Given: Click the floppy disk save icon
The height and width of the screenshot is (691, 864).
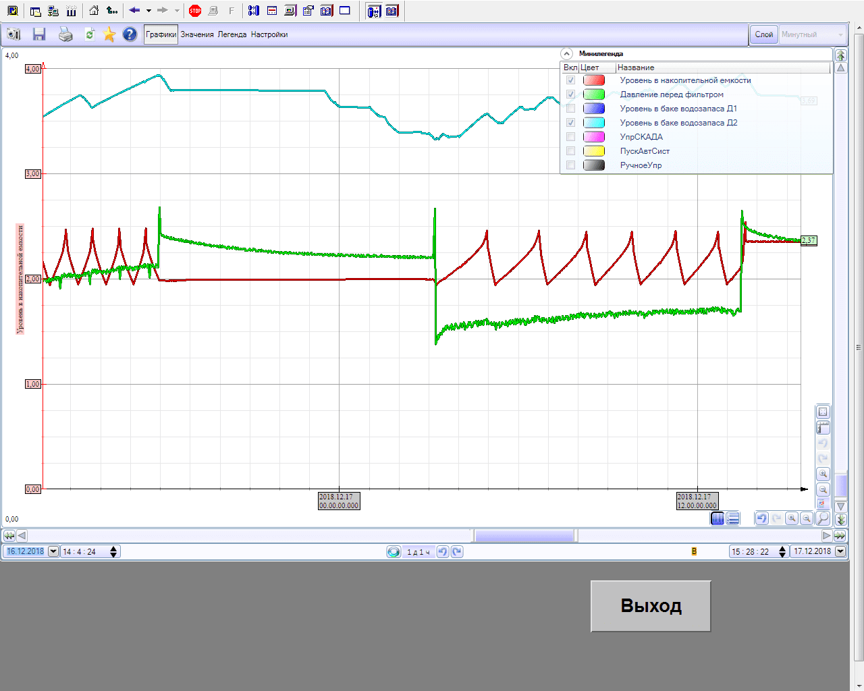Looking at the screenshot, I should tap(39, 34).
